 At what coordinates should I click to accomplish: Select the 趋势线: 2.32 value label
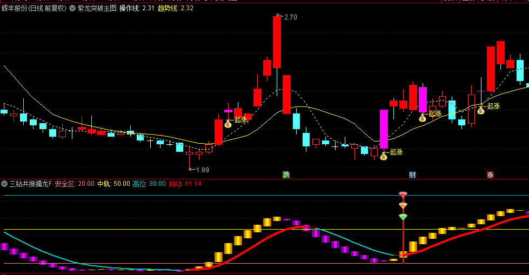176,8
